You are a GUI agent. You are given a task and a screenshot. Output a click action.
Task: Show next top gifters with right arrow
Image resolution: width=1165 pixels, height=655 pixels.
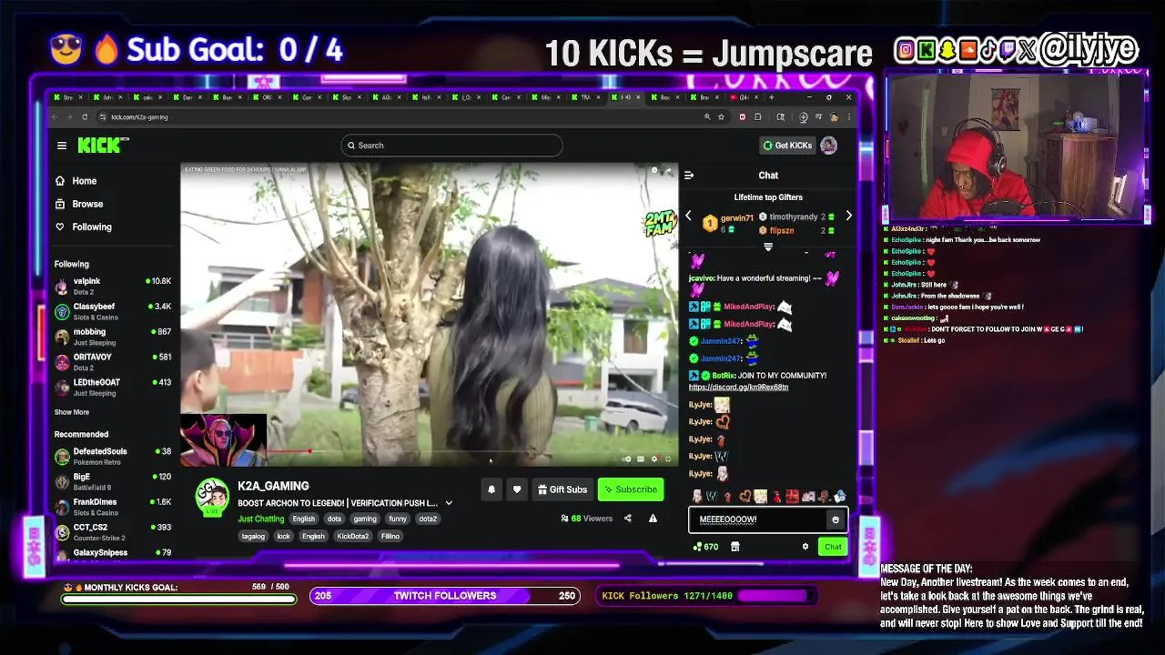pyautogui.click(x=848, y=217)
